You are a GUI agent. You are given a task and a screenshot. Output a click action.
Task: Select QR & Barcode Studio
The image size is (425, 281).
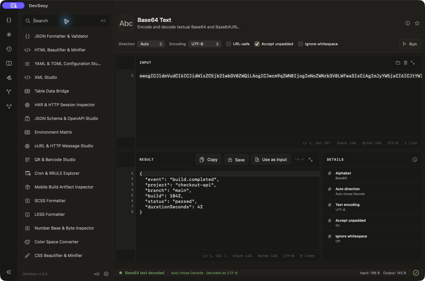[x=65, y=160]
